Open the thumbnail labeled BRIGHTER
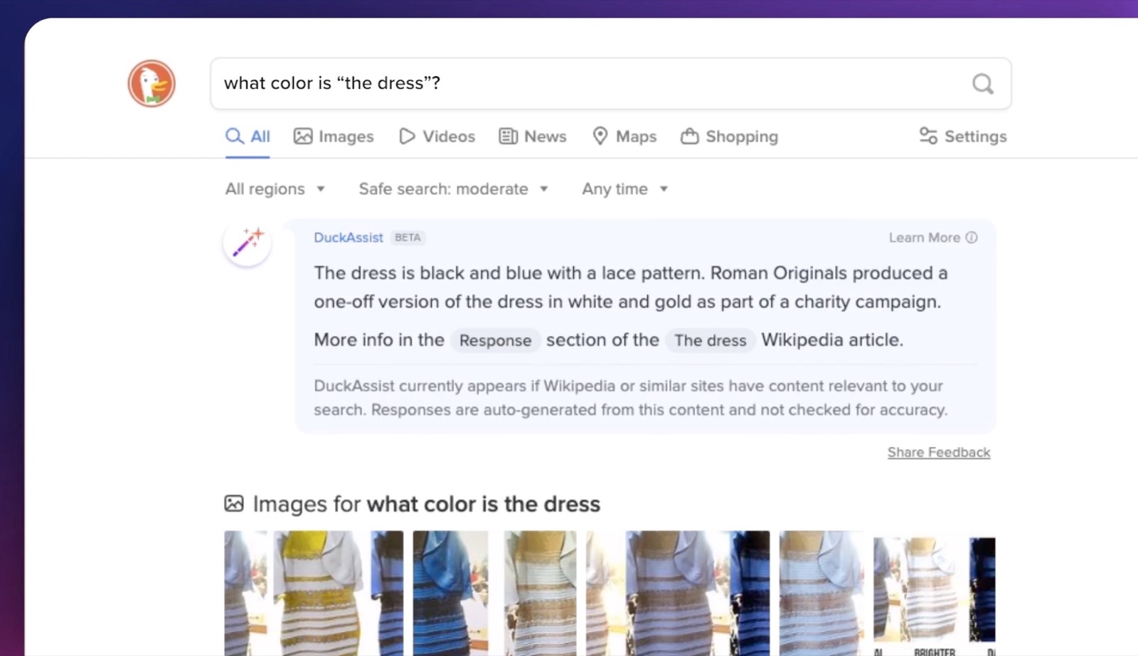 [934, 596]
